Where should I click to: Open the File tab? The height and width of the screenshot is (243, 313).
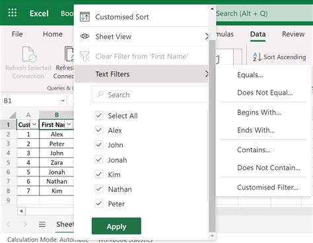17,34
